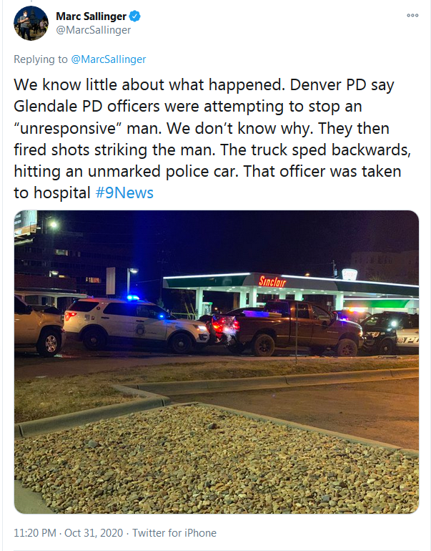
Task: Open the attached police scene photo
Action: coord(216,361)
